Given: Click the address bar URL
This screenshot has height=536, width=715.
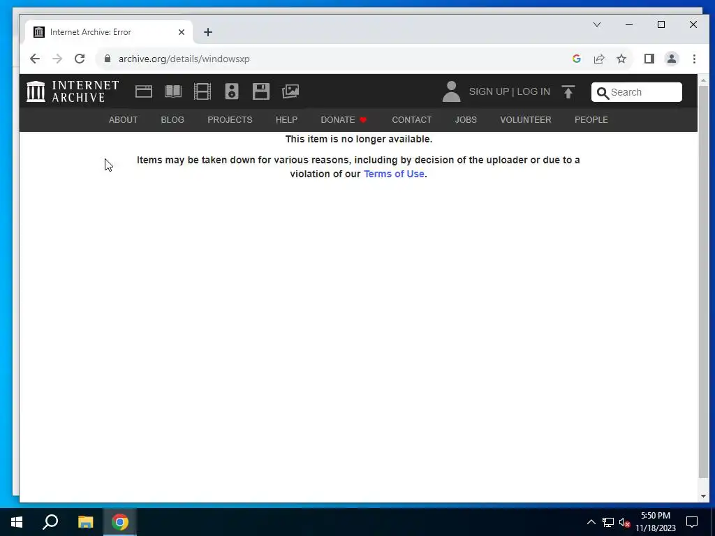Looking at the screenshot, I should point(184,59).
